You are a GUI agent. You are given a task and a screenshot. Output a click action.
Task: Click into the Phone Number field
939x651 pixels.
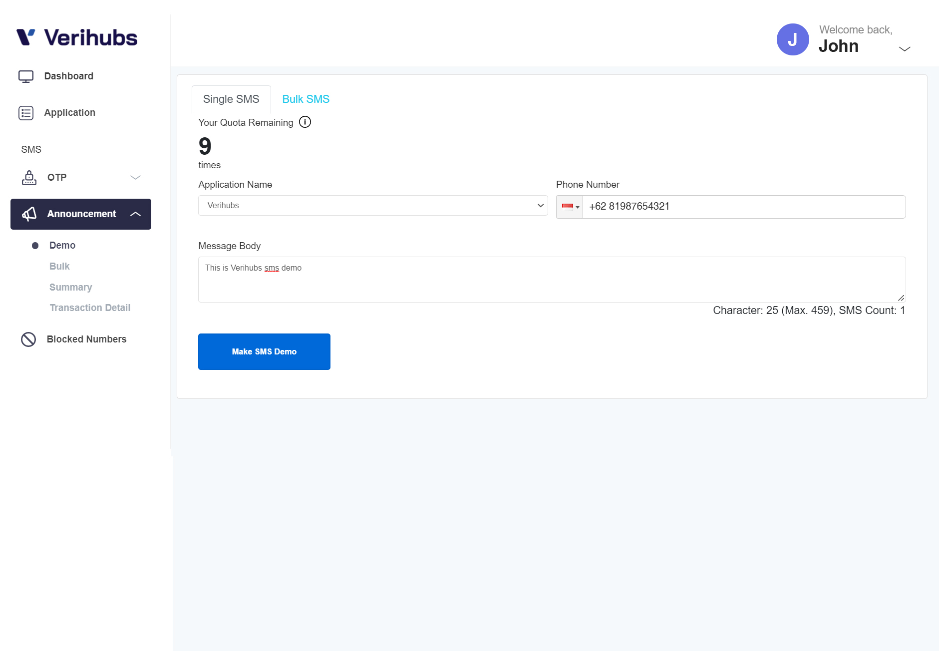click(744, 207)
